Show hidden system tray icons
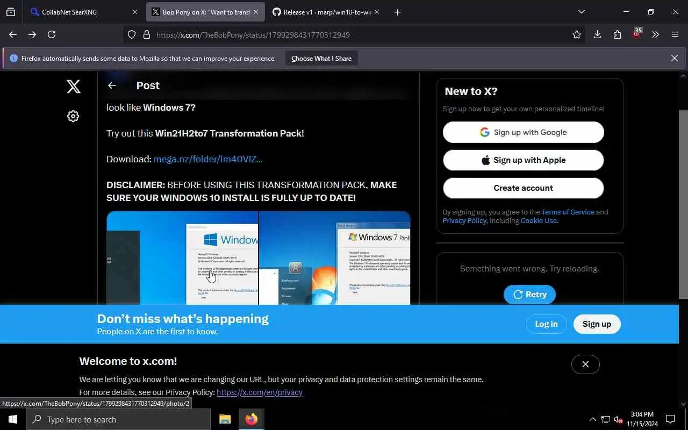Screen dimensions: 688x430 (592, 419)
